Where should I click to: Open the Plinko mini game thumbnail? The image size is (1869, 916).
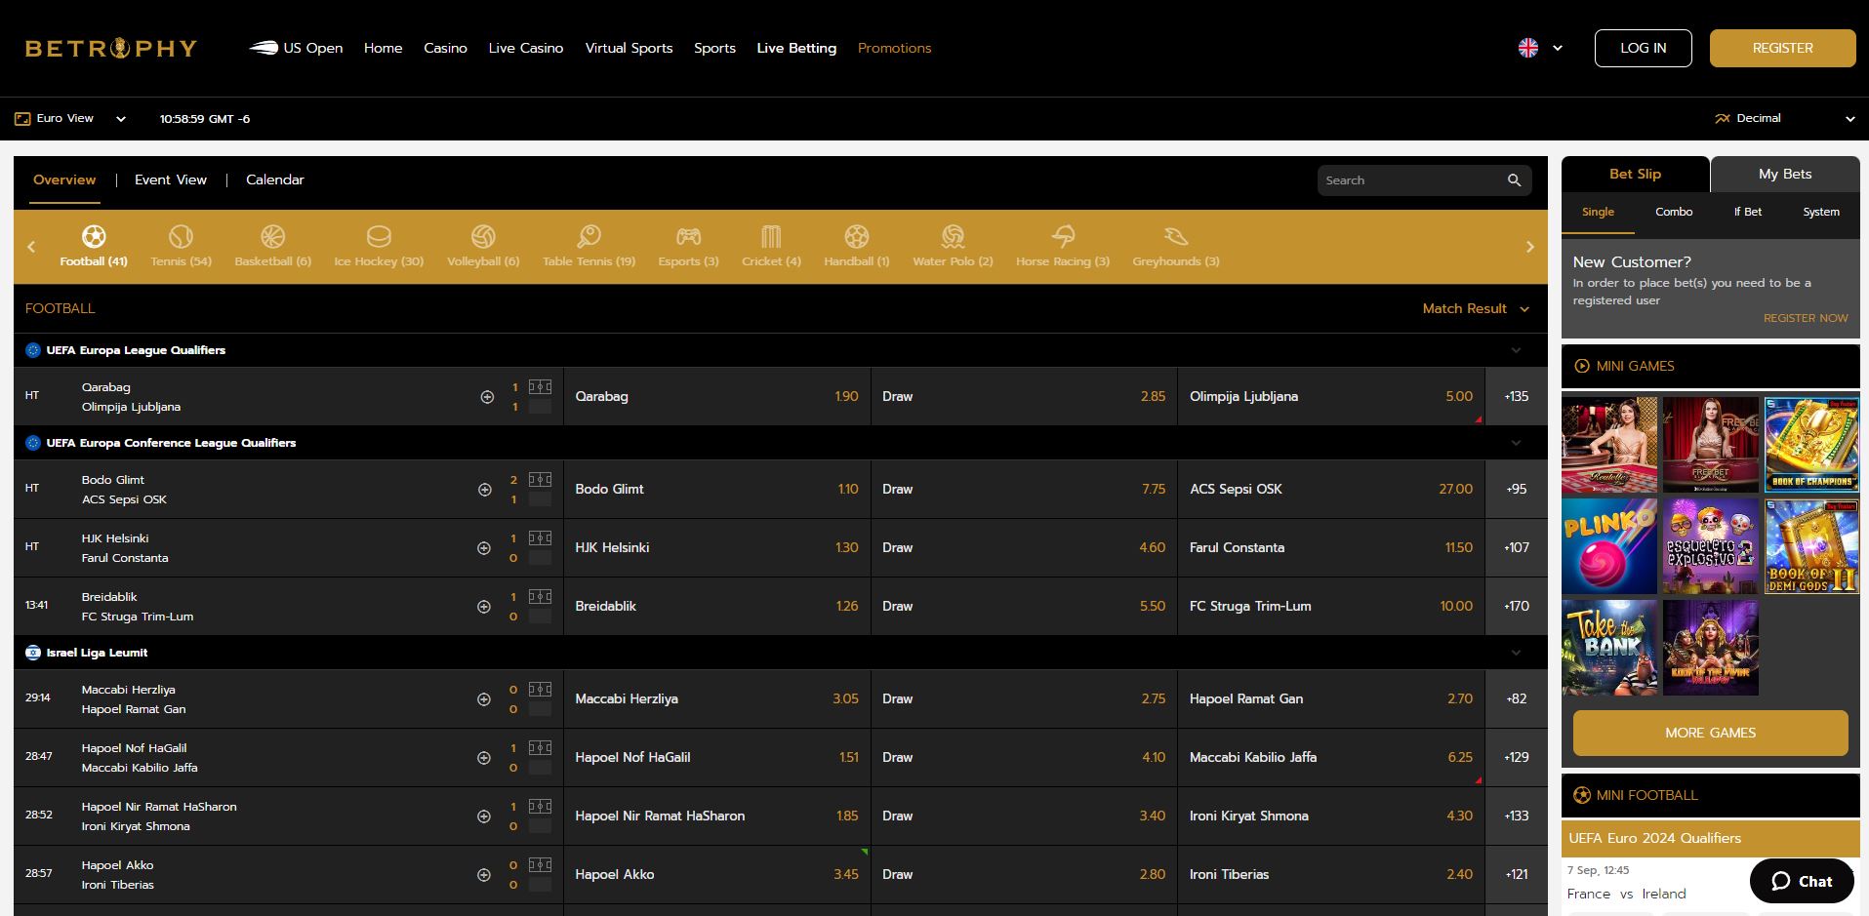1609,546
